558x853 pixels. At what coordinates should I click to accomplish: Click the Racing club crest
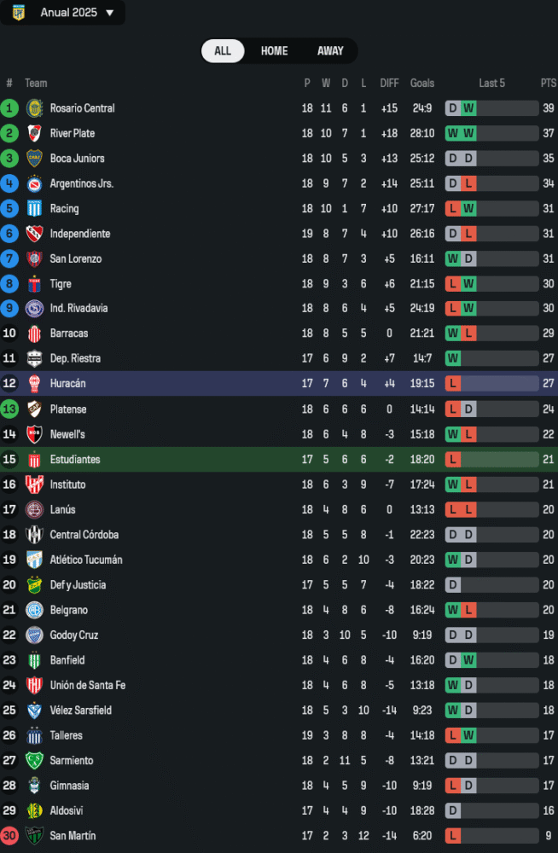[34, 209]
